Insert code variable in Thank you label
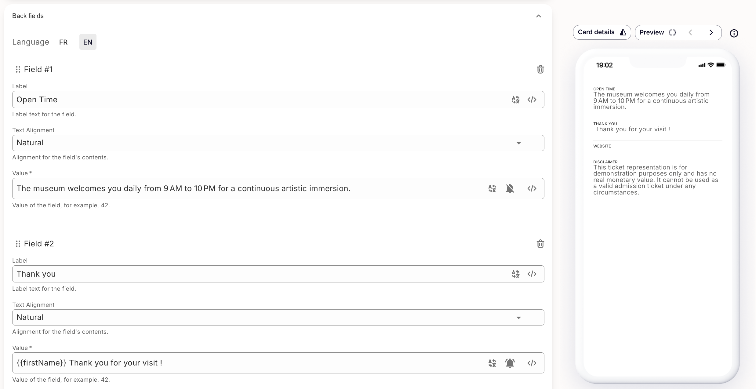The image size is (756, 389). tap(532, 274)
